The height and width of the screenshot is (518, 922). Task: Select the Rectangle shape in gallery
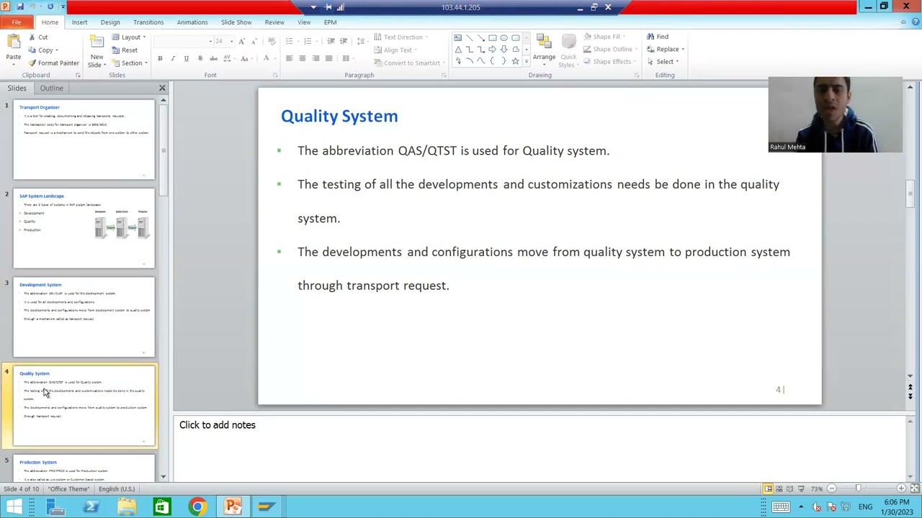click(492, 38)
